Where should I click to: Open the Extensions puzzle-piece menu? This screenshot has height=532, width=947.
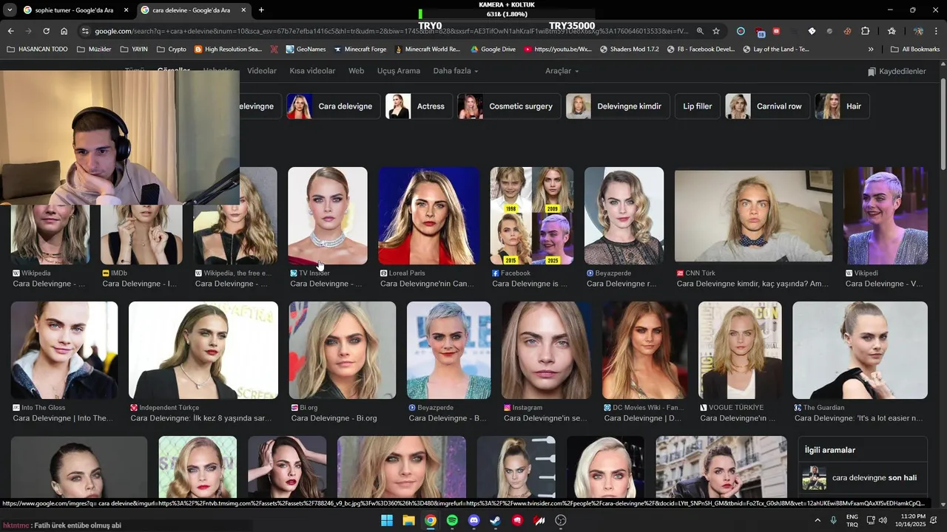[x=865, y=31]
